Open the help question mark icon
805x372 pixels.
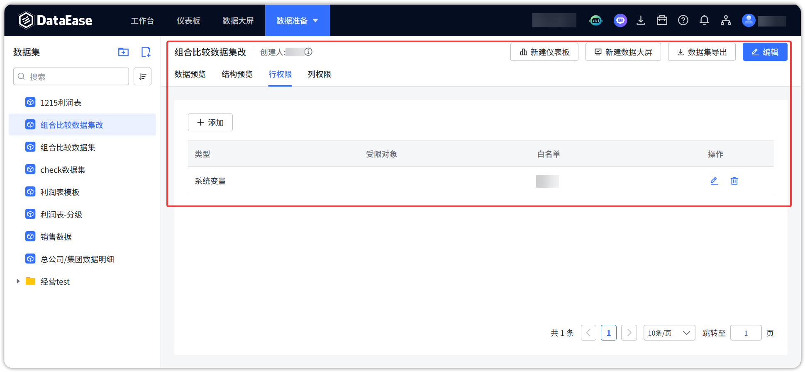pos(683,20)
